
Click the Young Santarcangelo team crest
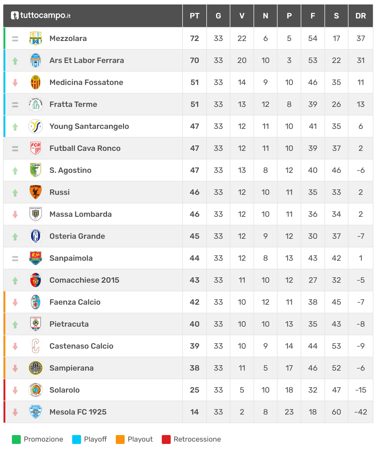[36, 126]
